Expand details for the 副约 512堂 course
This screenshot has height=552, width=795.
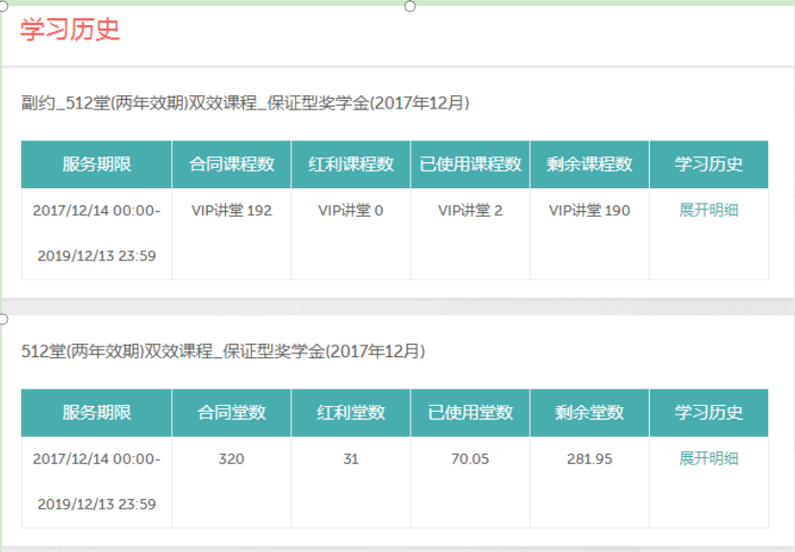[708, 210]
